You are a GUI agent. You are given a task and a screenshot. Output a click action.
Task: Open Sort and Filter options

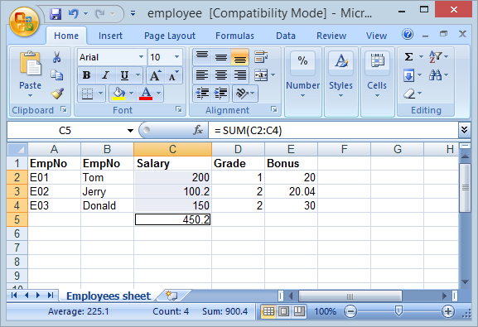point(438,57)
